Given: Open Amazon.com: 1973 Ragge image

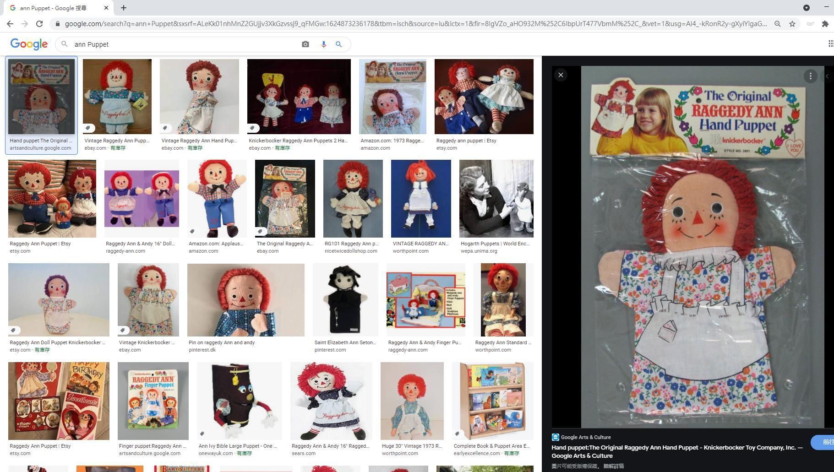Looking at the screenshot, I should tap(392, 97).
